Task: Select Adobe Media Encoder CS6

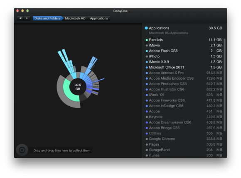Action: (184, 78)
